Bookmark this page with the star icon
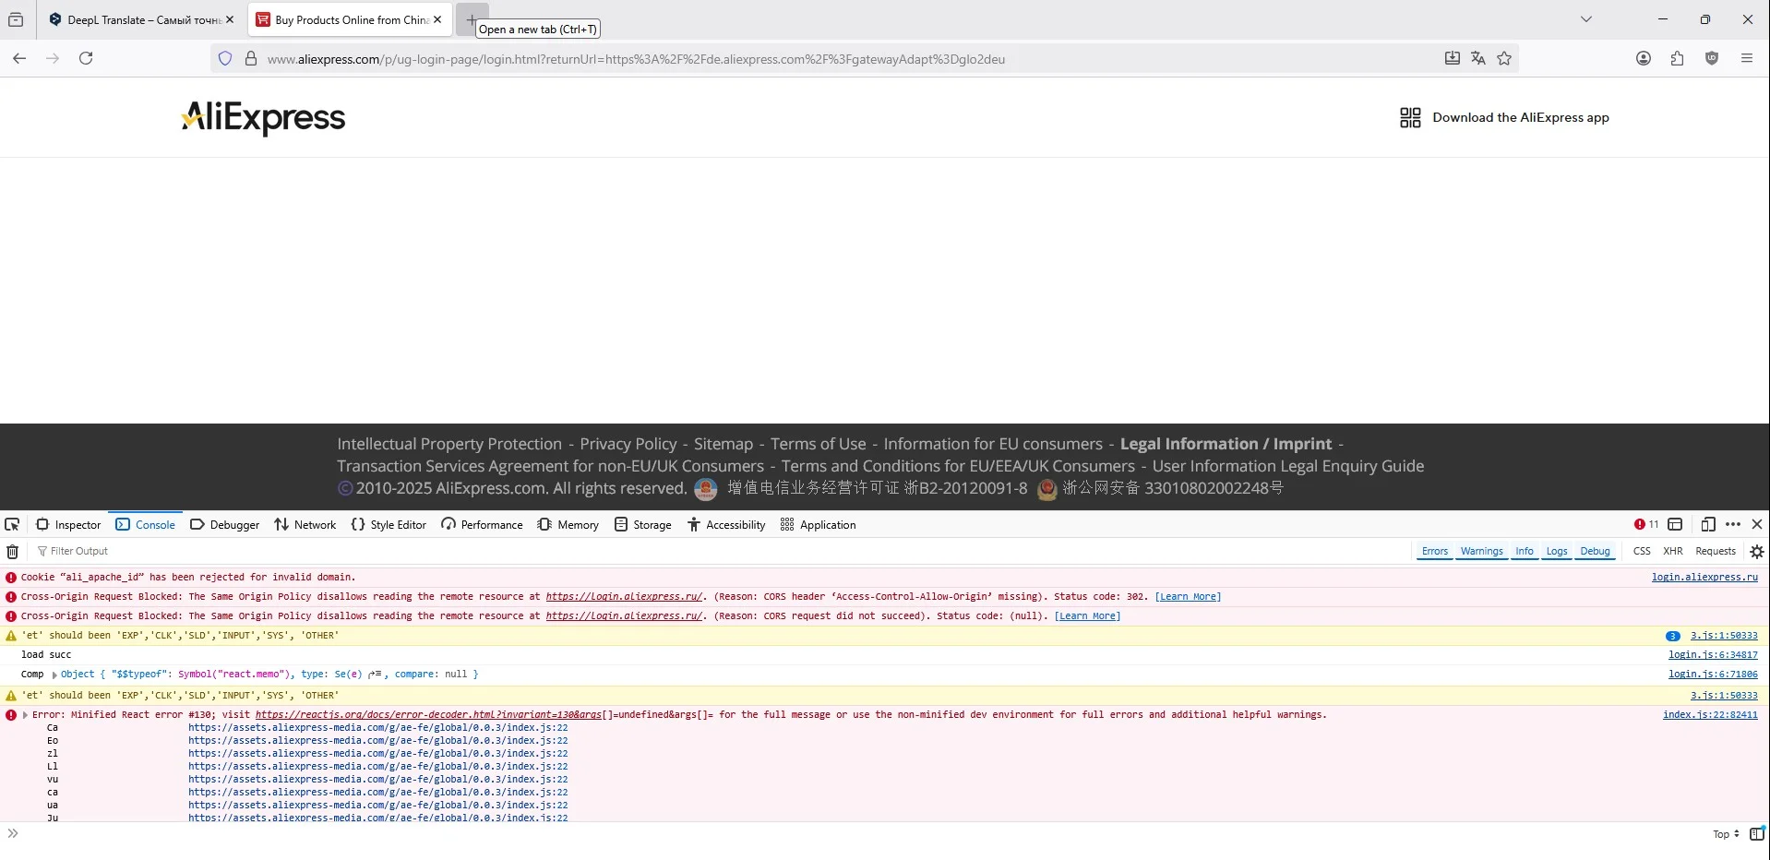 [x=1504, y=58]
